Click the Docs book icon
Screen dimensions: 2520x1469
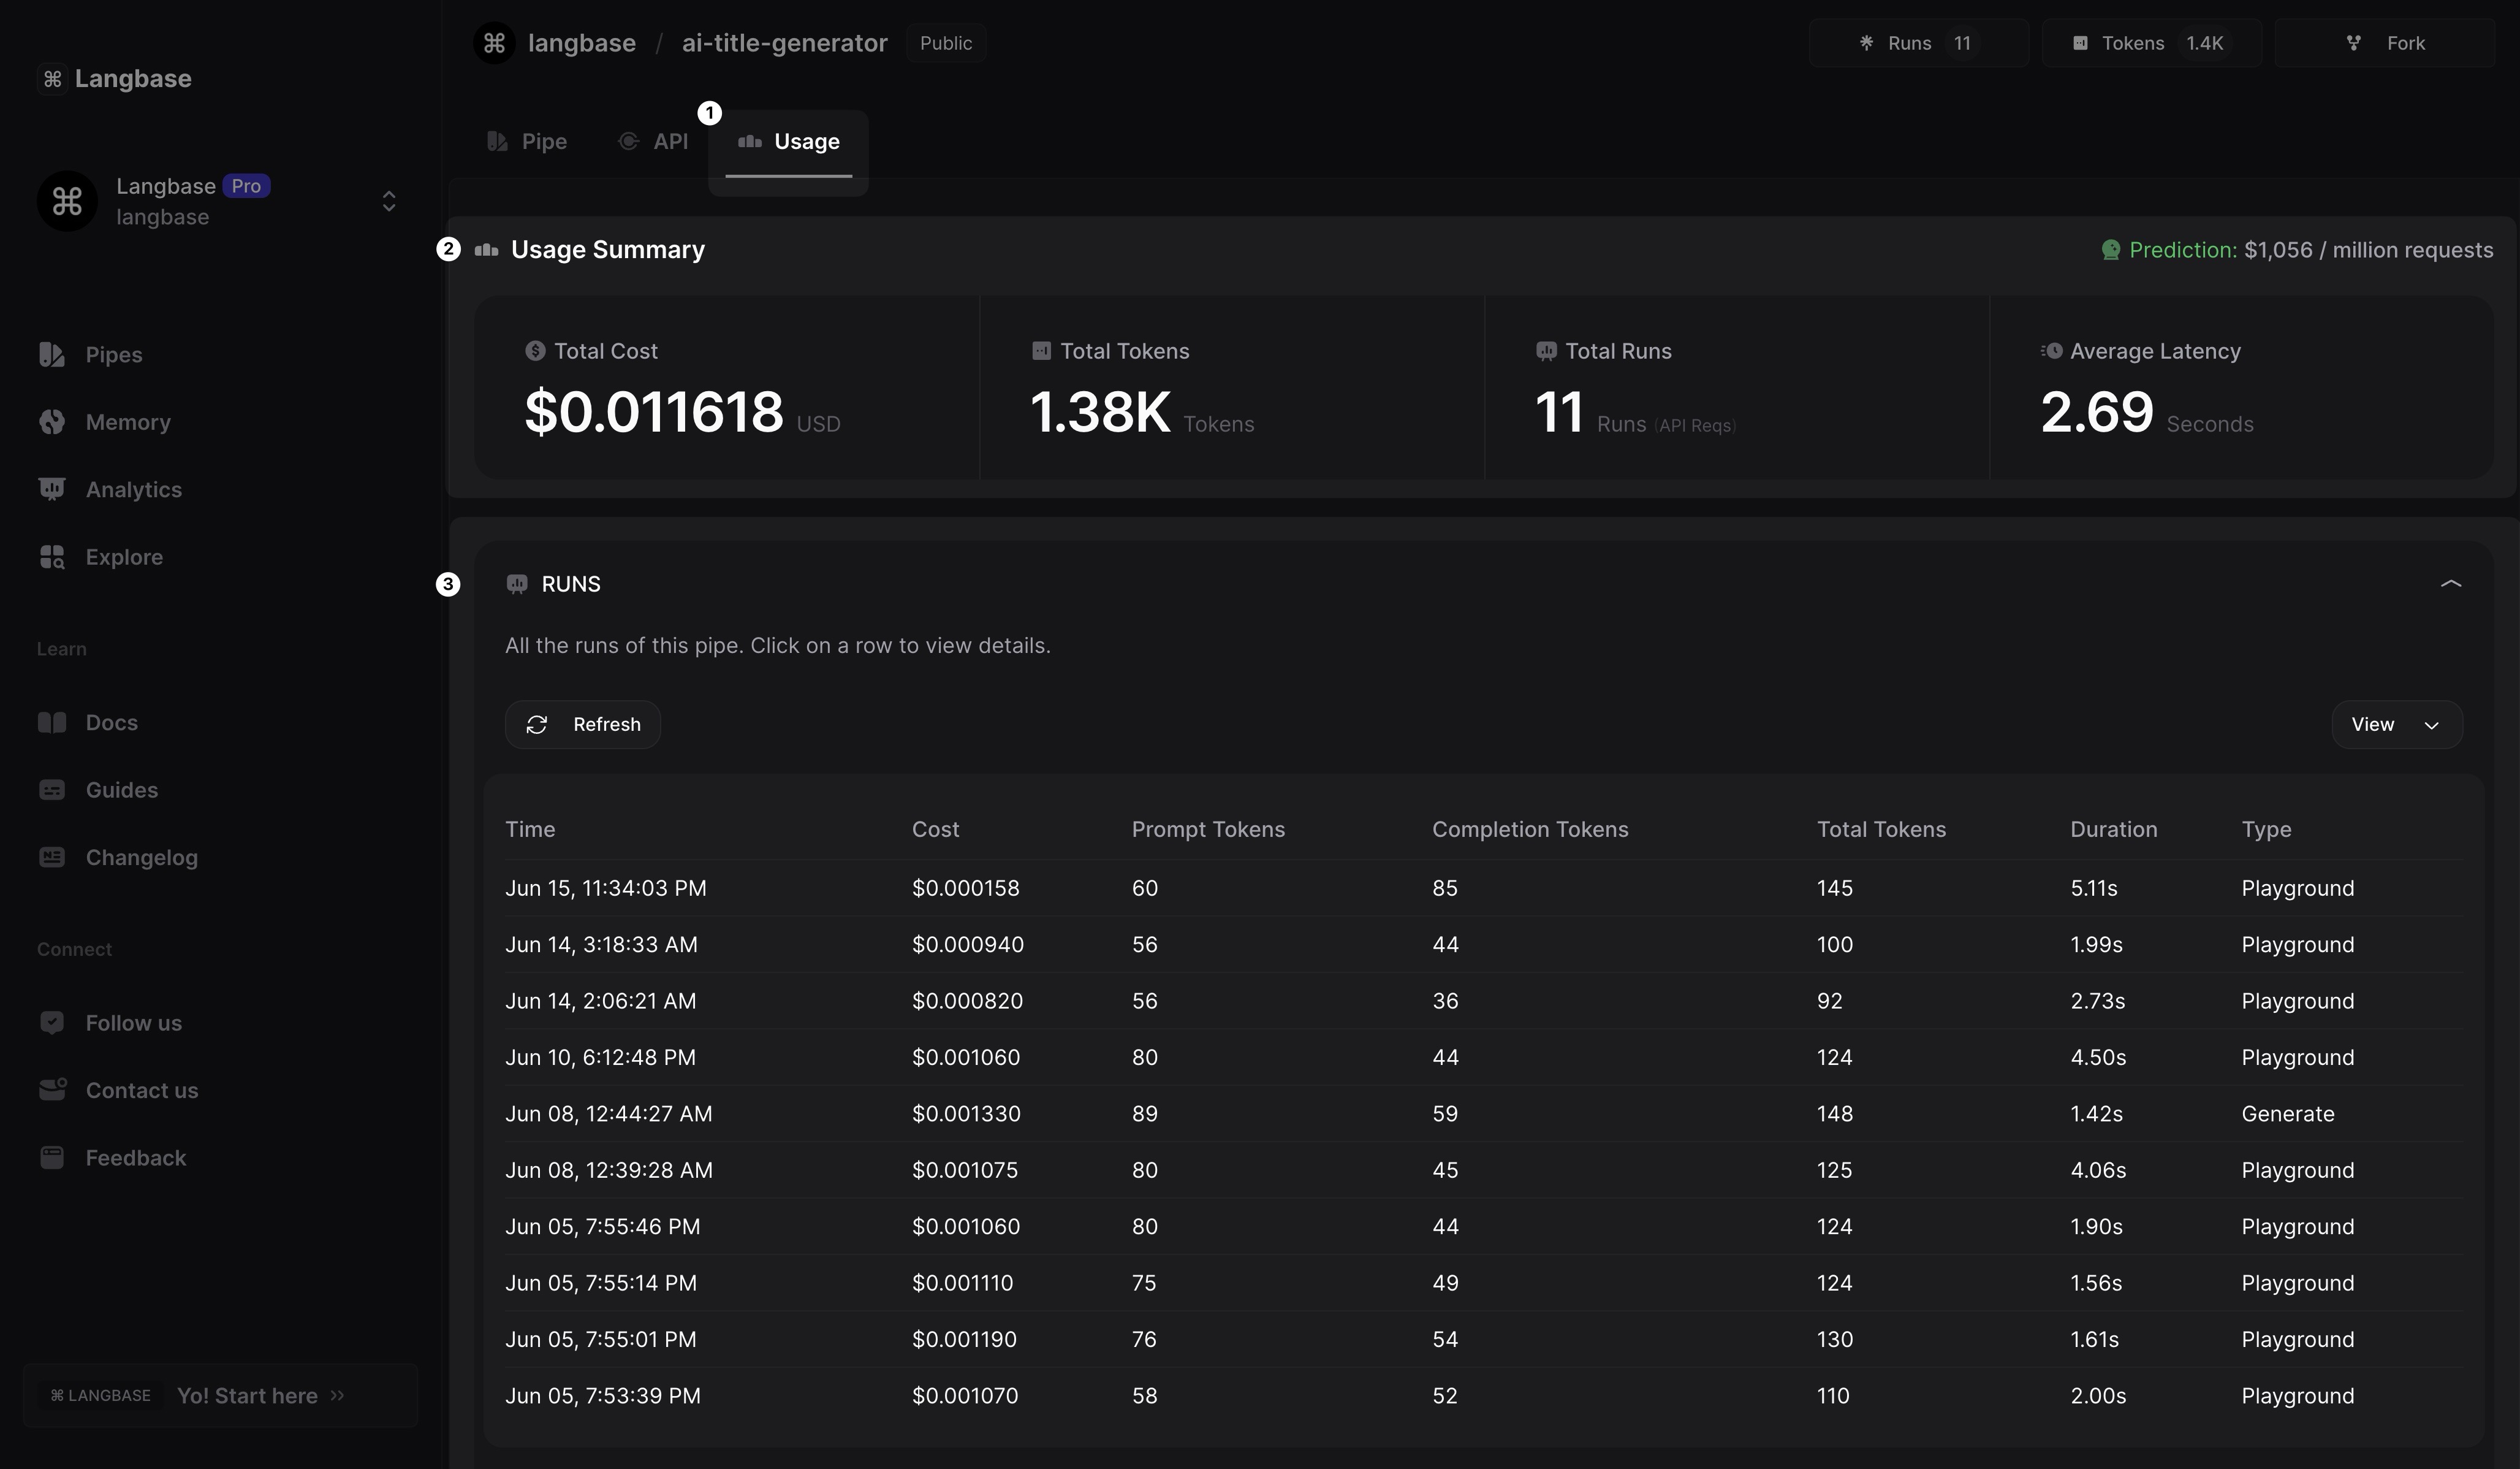coord(52,722)
